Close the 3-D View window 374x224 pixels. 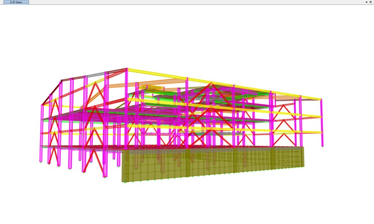click(371, 2)
